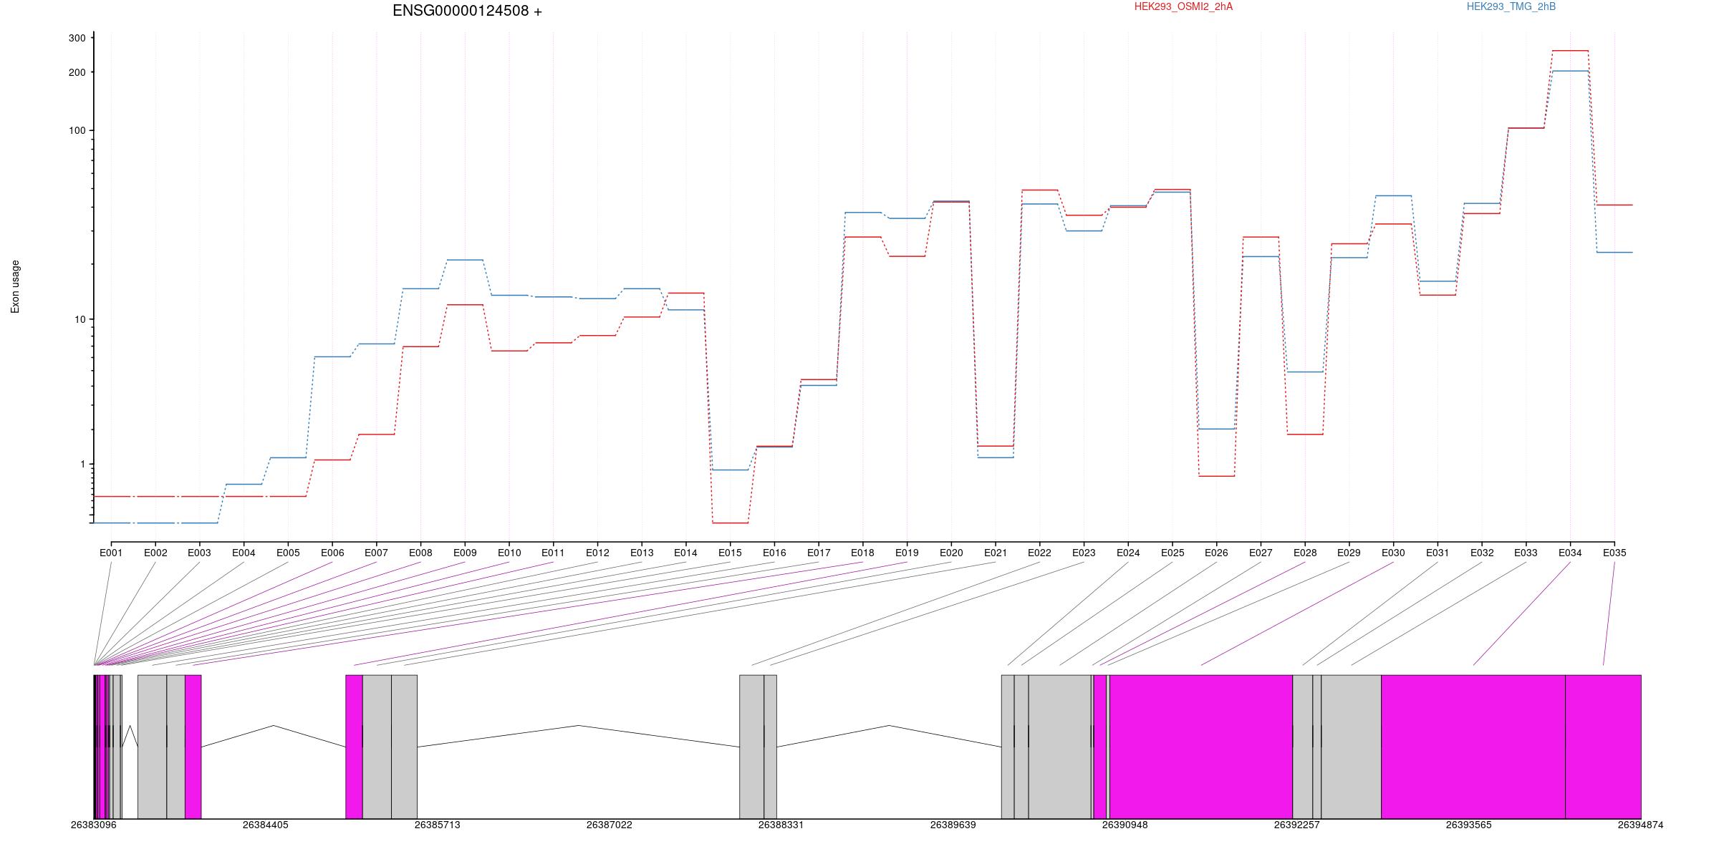Click exon label E008
This screenshot has width=1719, height=859.
click(420, 553)
